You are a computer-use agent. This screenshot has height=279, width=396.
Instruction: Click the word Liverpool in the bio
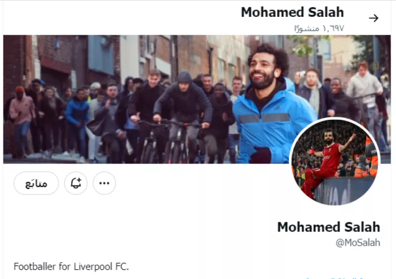pos(88,267)
